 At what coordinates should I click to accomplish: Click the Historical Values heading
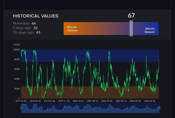pos(35,16)
